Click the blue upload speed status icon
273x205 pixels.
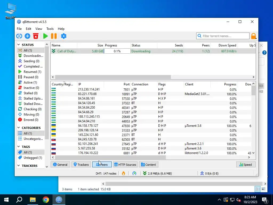pyautogui.click(x=202, y=174)
